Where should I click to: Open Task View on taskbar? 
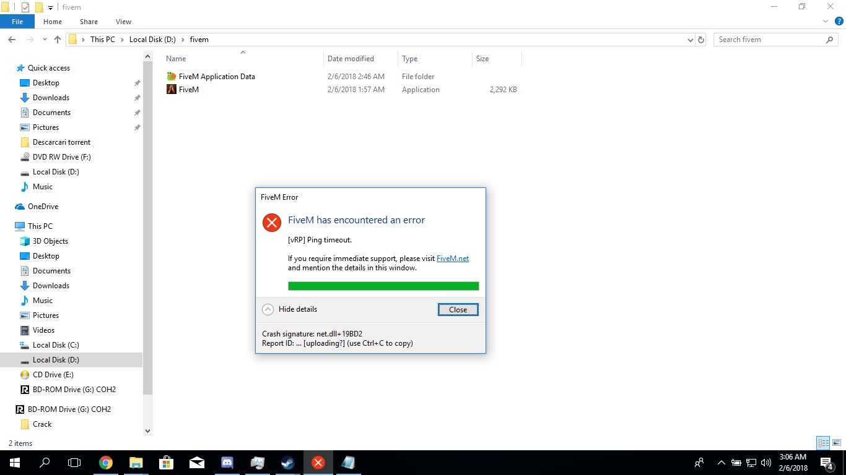[74, 463]
